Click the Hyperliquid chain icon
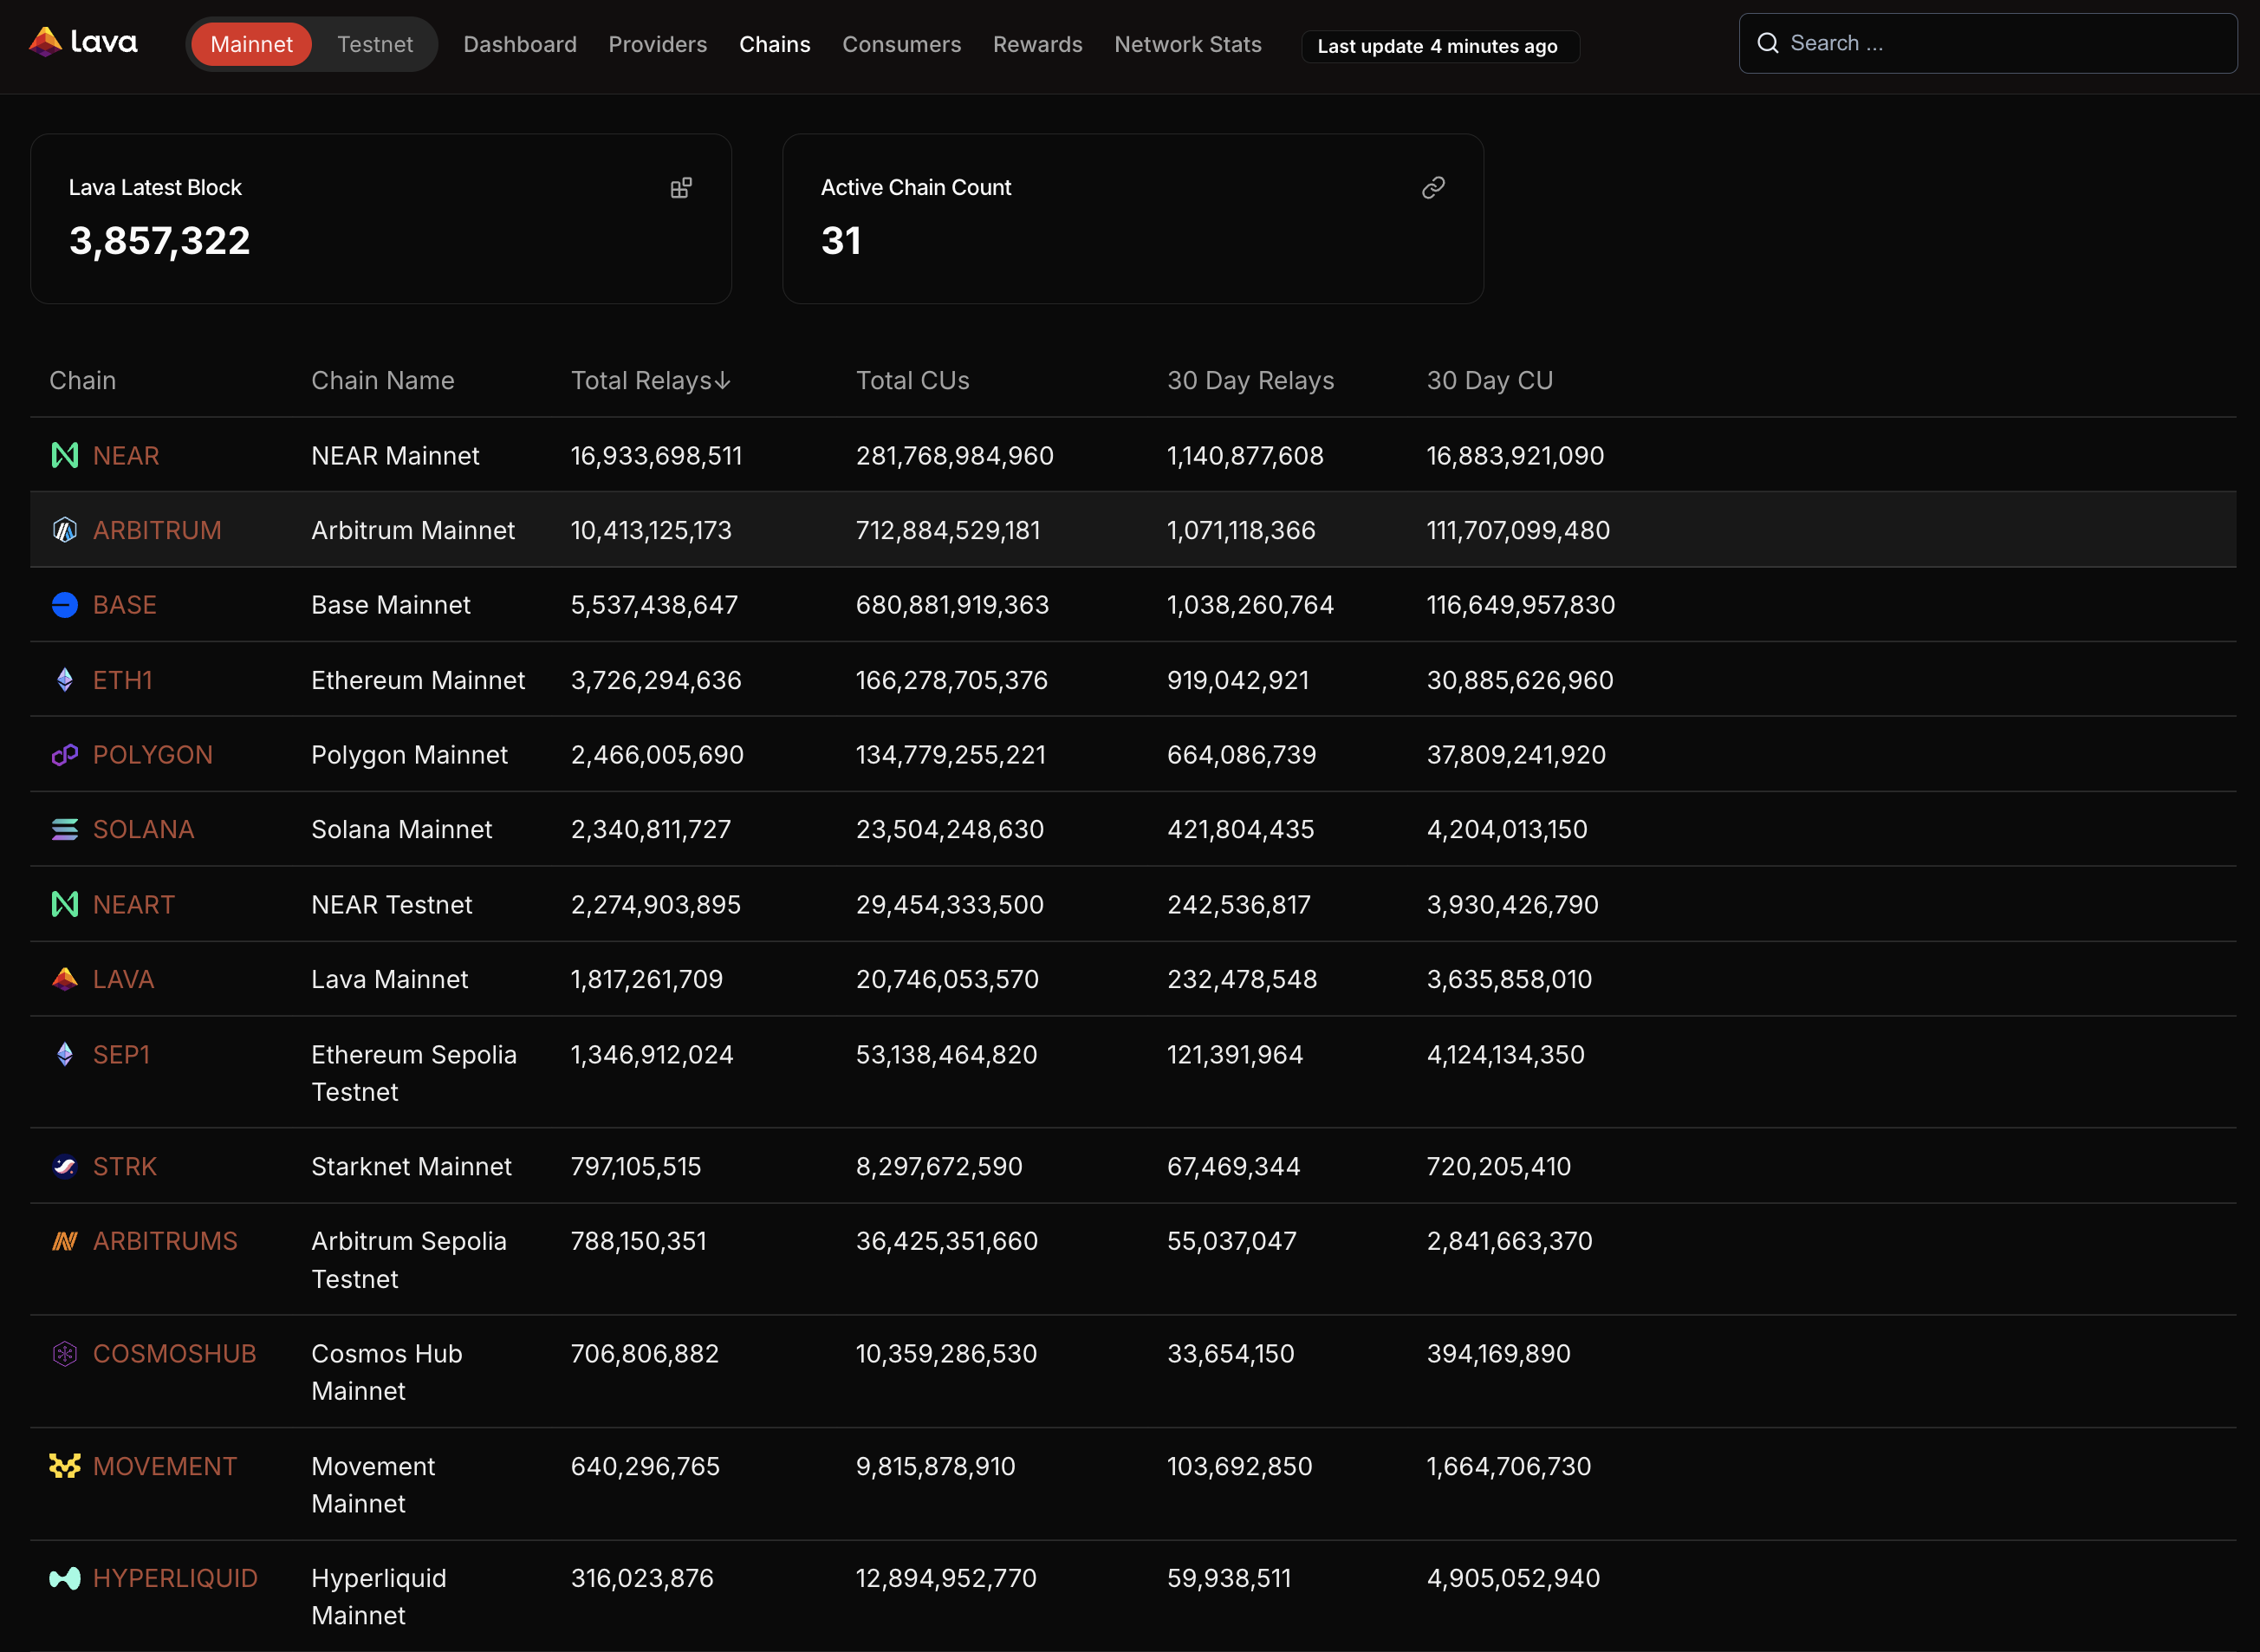 pos(64,1577)
